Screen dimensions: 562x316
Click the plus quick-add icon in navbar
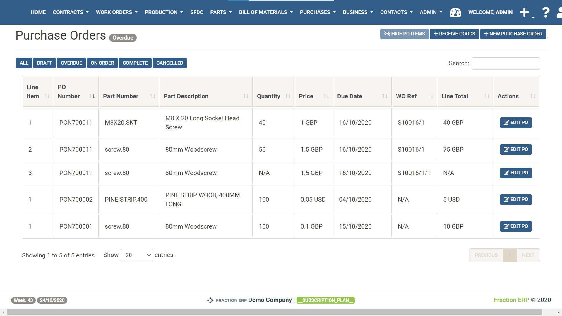coord(524,12)
